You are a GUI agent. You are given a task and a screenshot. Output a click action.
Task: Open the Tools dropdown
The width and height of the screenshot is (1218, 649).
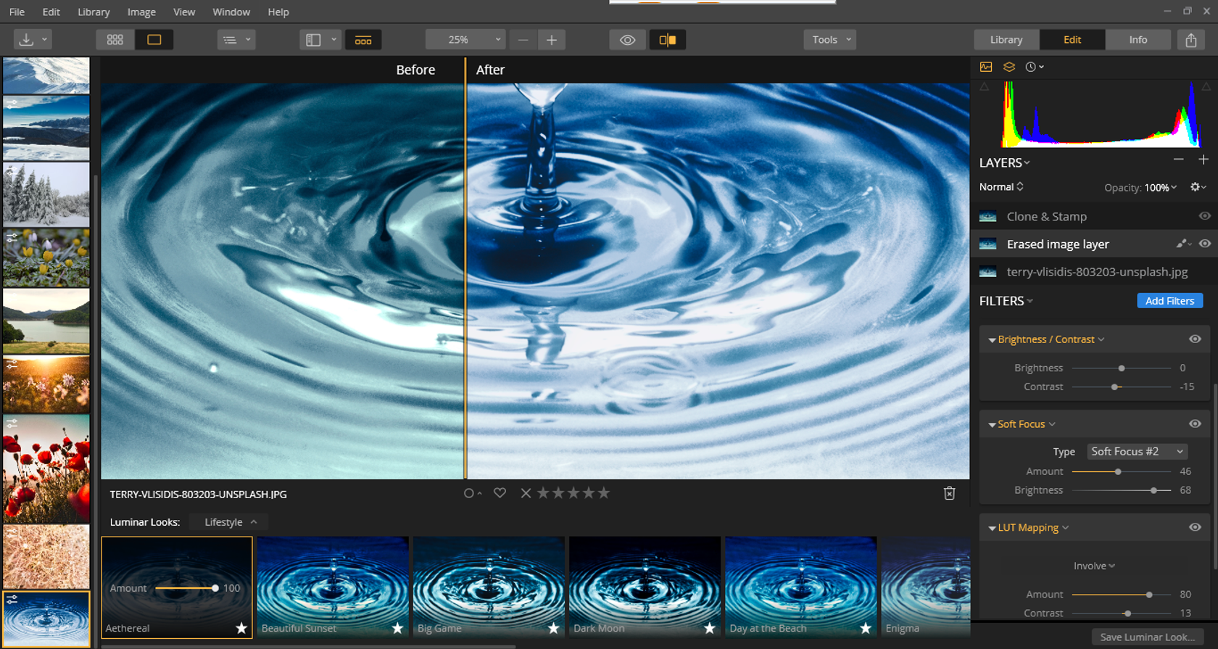pos(829,40)
